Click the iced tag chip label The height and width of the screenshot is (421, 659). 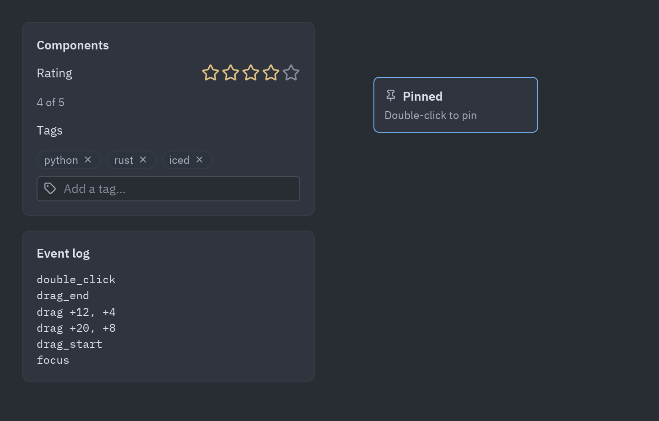(179, 160)
